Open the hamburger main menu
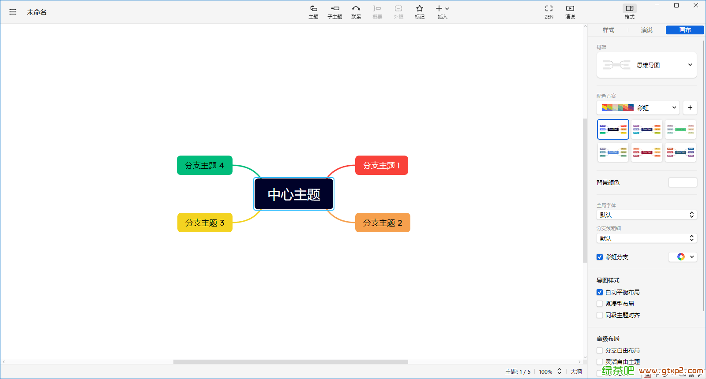The width and height of the screenshot is (706, 379). (x=13, y=12)
